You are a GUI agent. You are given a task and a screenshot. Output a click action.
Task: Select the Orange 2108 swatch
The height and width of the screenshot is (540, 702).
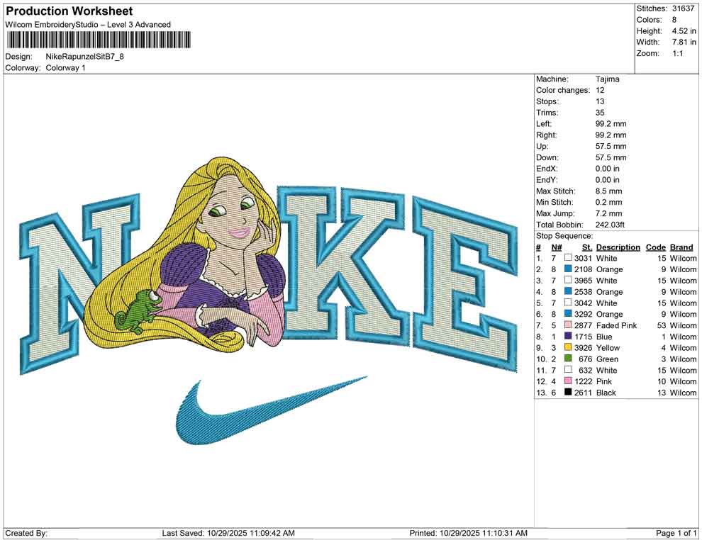(567, 269)
